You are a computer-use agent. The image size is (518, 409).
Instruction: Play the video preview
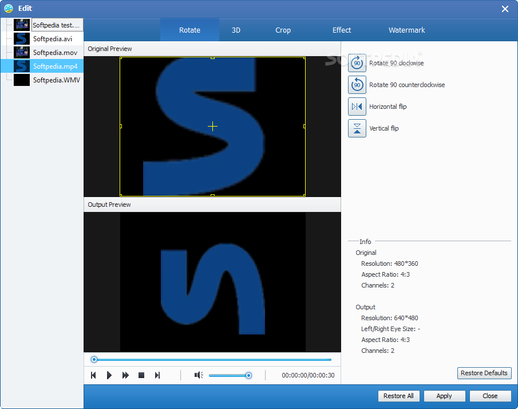[109, 375]
